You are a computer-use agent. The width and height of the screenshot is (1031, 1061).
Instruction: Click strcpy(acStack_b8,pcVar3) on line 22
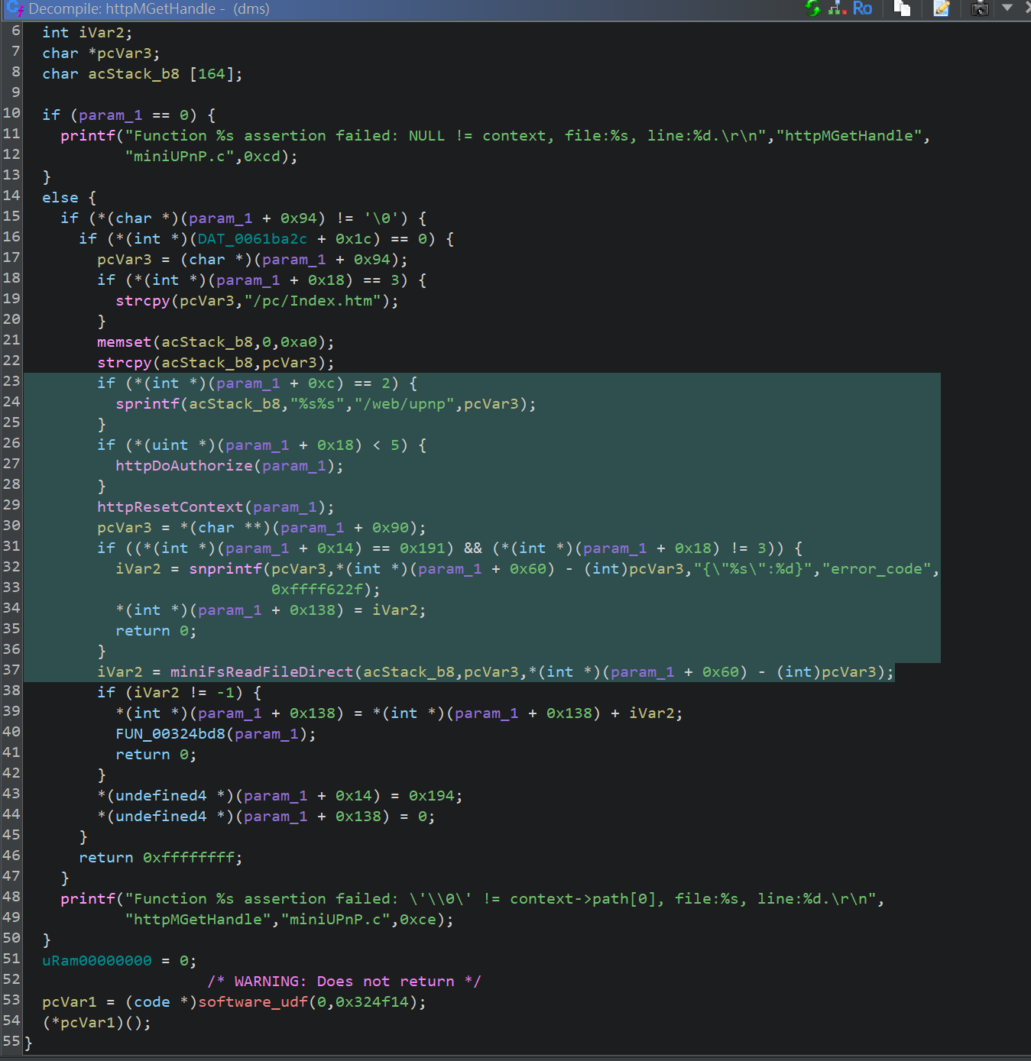(x=216, y=363)
